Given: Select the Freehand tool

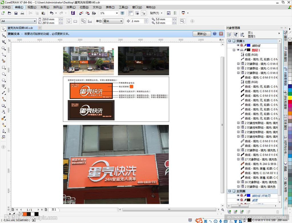Looking at the screenshot, I should 3,55.
